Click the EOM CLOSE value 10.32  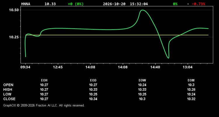pos(191,99)
